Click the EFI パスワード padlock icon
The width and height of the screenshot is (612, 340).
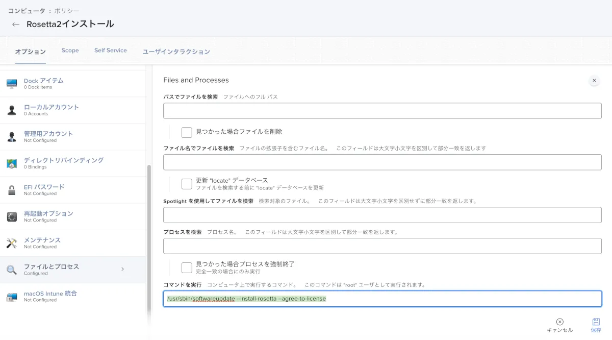click(12, 190)
